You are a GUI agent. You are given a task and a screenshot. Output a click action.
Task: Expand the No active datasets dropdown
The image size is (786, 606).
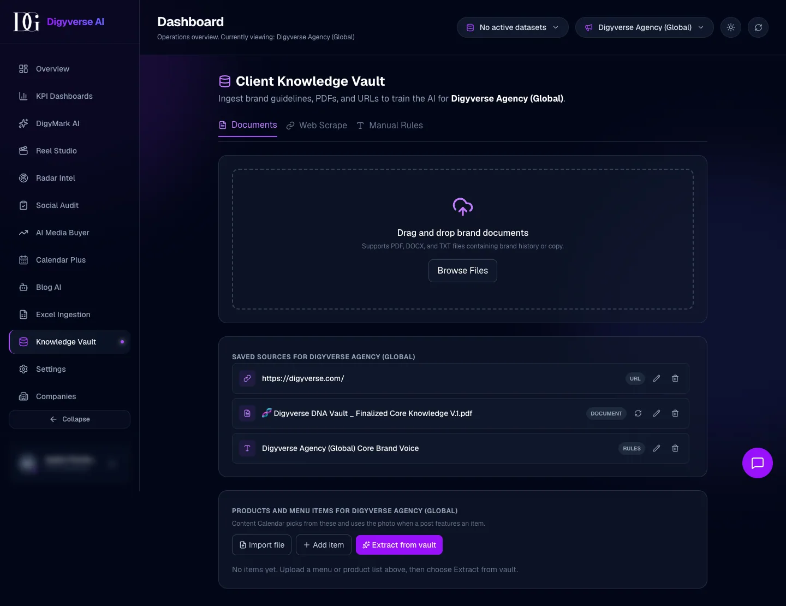[x=513, y=27]
